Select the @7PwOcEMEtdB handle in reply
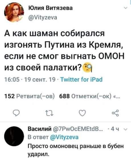Image resolution: width=131 pixels, height=160 pixels. click(78, 129)
